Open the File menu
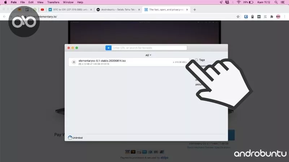289x162 pixels. click(22, 2)
